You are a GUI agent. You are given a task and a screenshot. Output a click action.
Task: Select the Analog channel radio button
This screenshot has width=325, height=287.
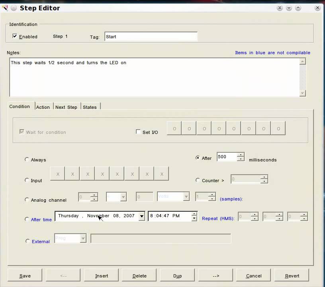[x=27, y=199]
